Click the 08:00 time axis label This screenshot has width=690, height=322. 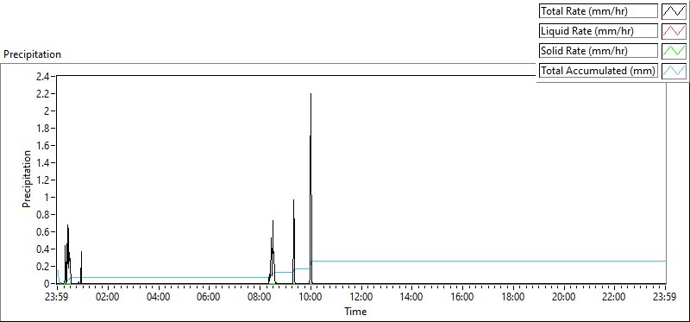point(260,296)
